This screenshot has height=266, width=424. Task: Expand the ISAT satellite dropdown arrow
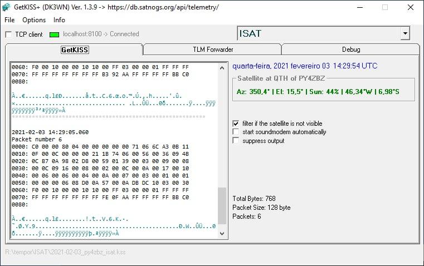[x=405, y=33]
